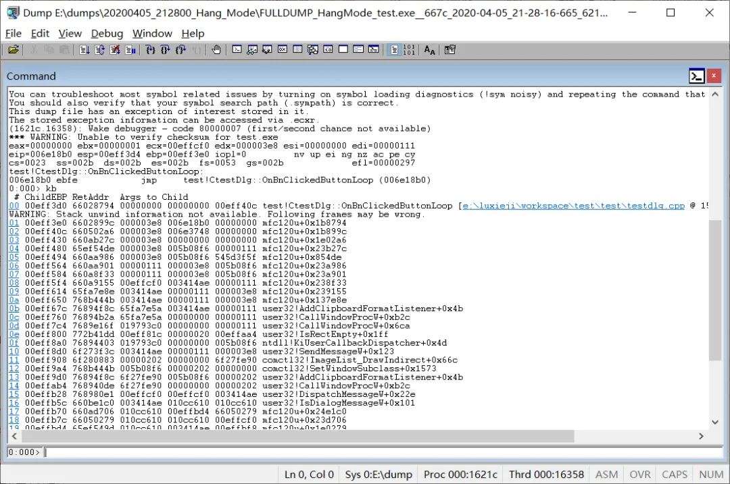Click the Step Into toolbar icon
This screenshot has width=730, height=484.
click(150, 50)
